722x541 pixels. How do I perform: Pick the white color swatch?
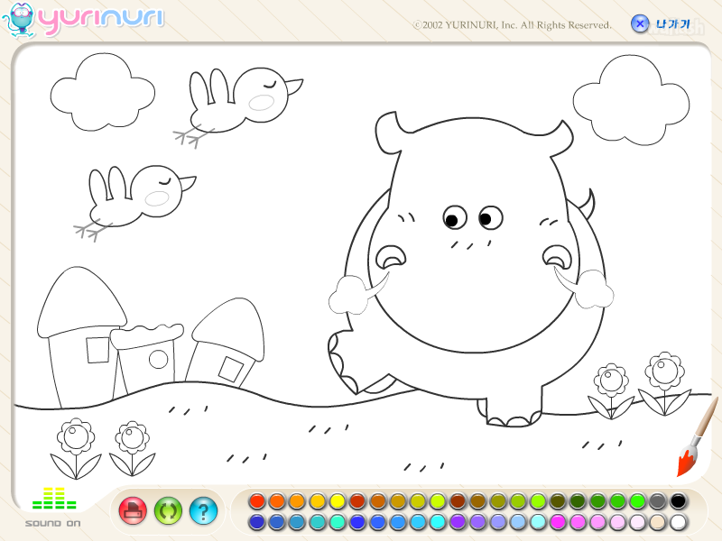pyautogui.click(x=678, y=522)
